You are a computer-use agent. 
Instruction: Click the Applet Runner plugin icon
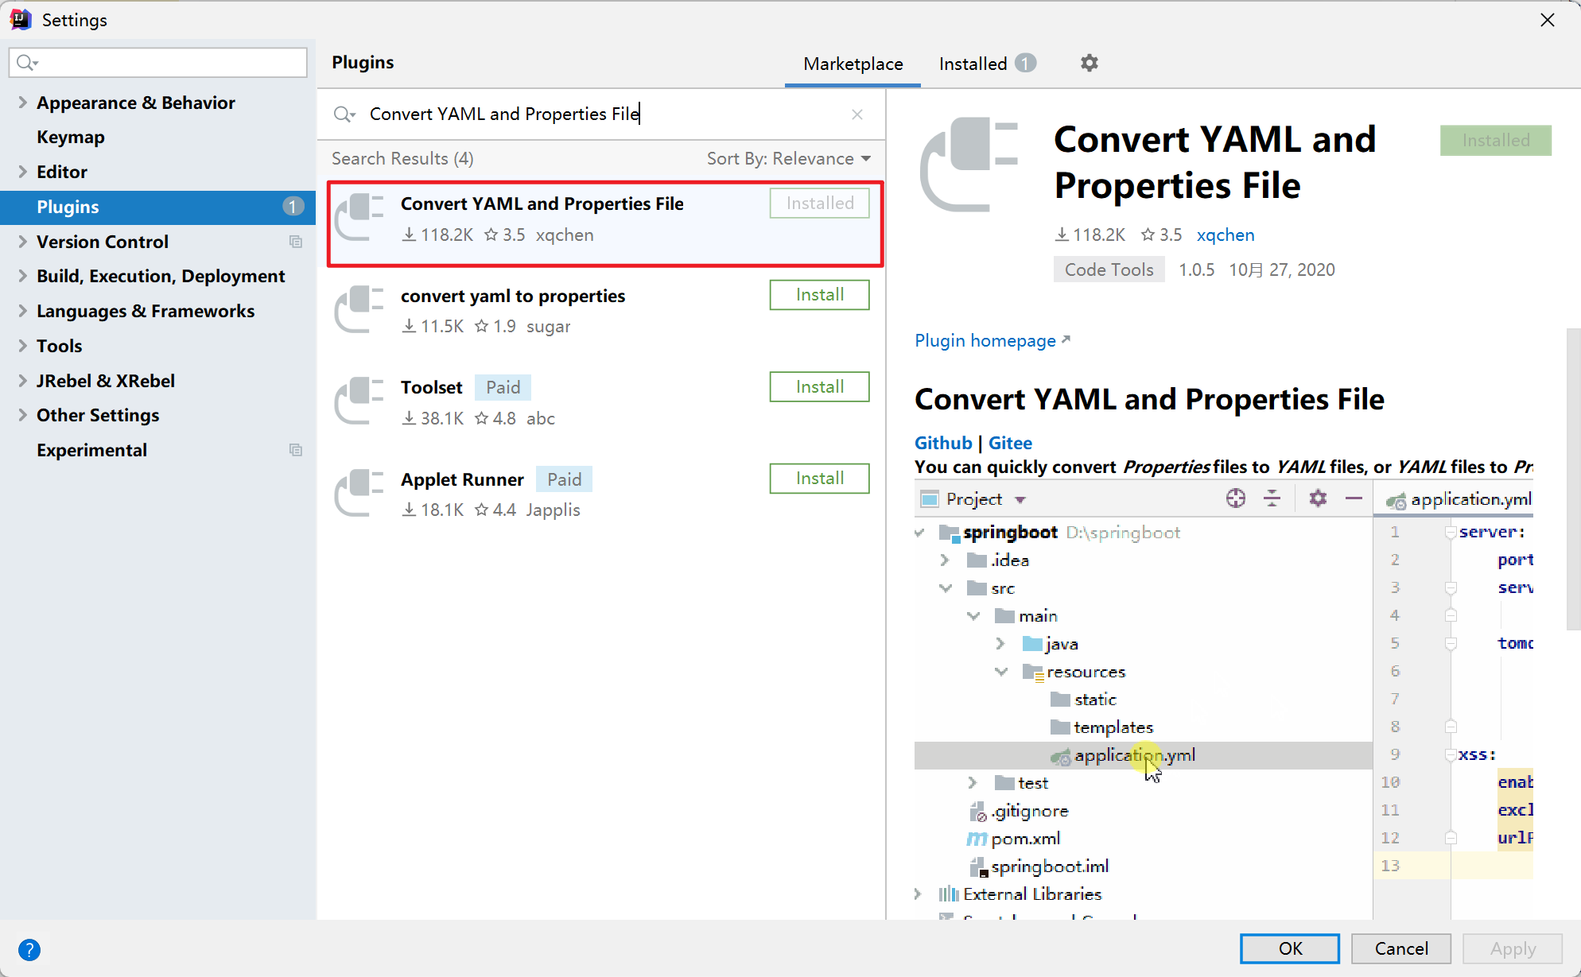pyautogui.click(x=359, y=493)
